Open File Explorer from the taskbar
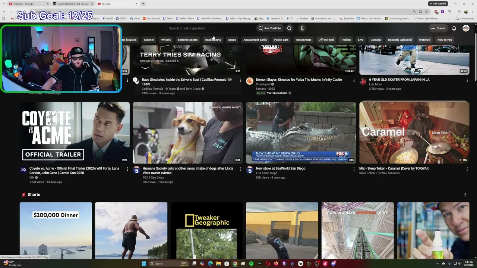This screenshot has width=477, height=268. pos(218,264)
